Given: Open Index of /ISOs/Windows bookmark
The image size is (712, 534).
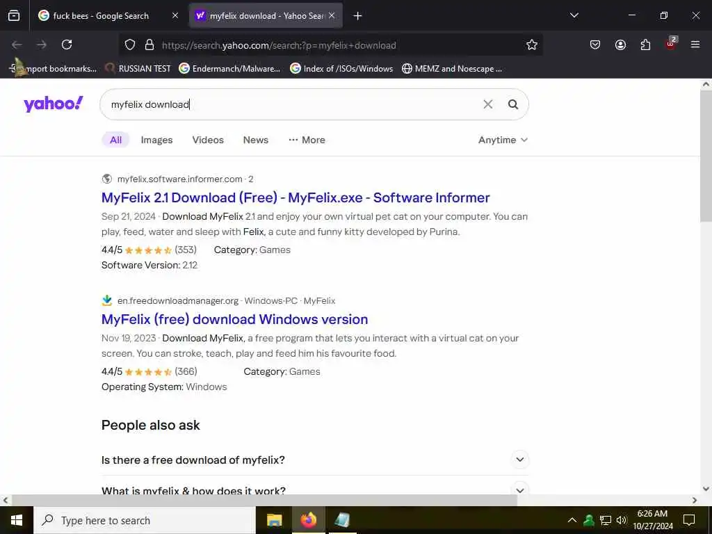Looking at the screenshot, I should [x=341, y=69].
